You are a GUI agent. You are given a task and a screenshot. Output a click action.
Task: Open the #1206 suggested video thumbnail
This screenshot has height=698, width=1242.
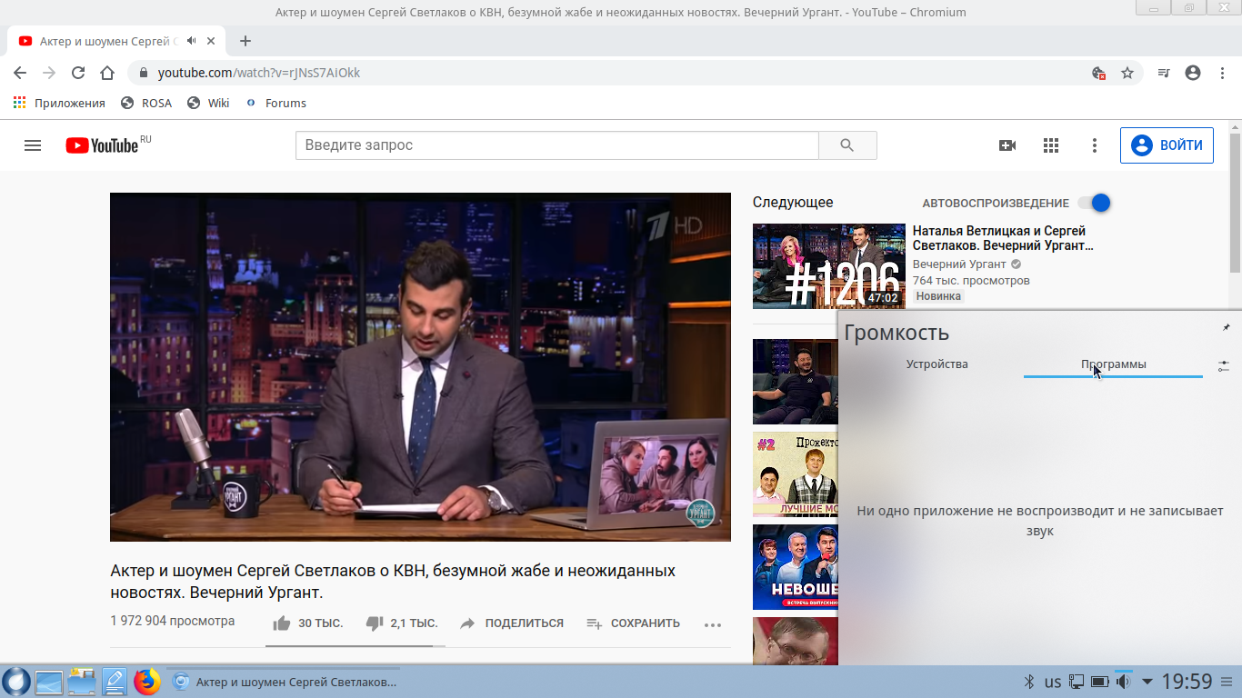(829, 266)
